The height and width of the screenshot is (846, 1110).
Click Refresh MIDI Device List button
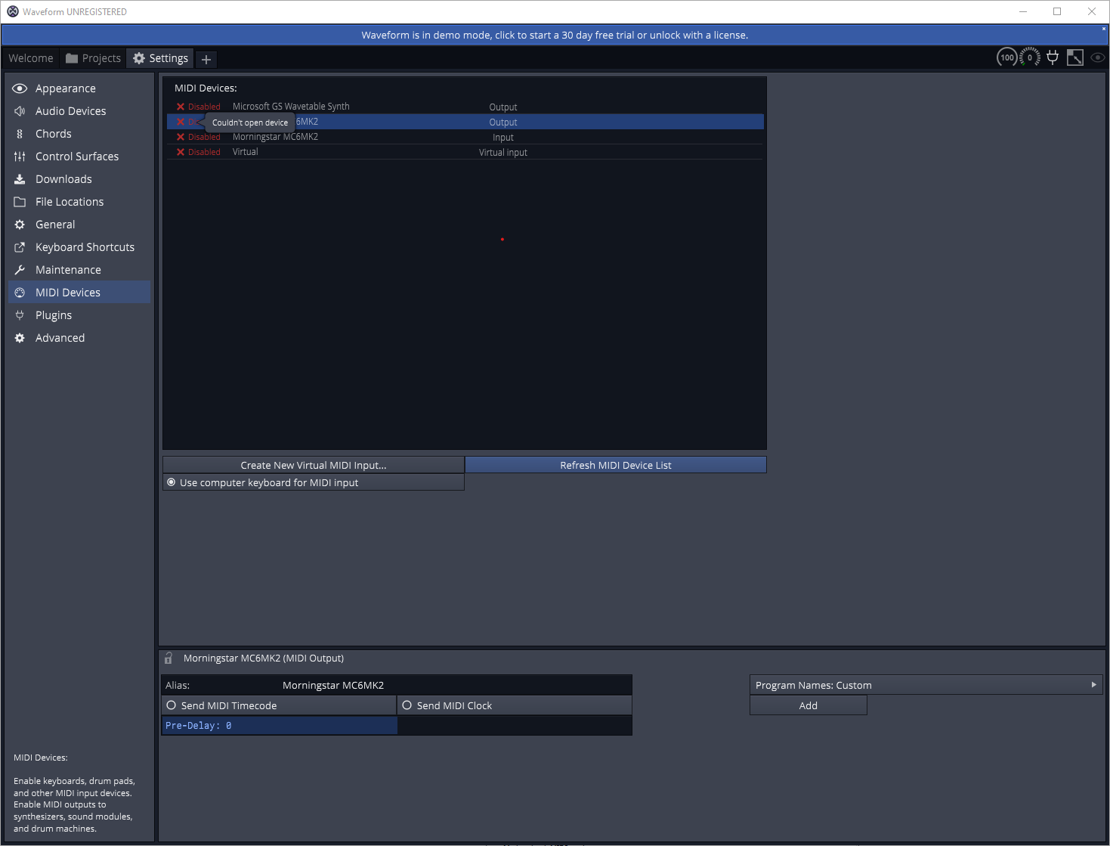click(615, 465)
